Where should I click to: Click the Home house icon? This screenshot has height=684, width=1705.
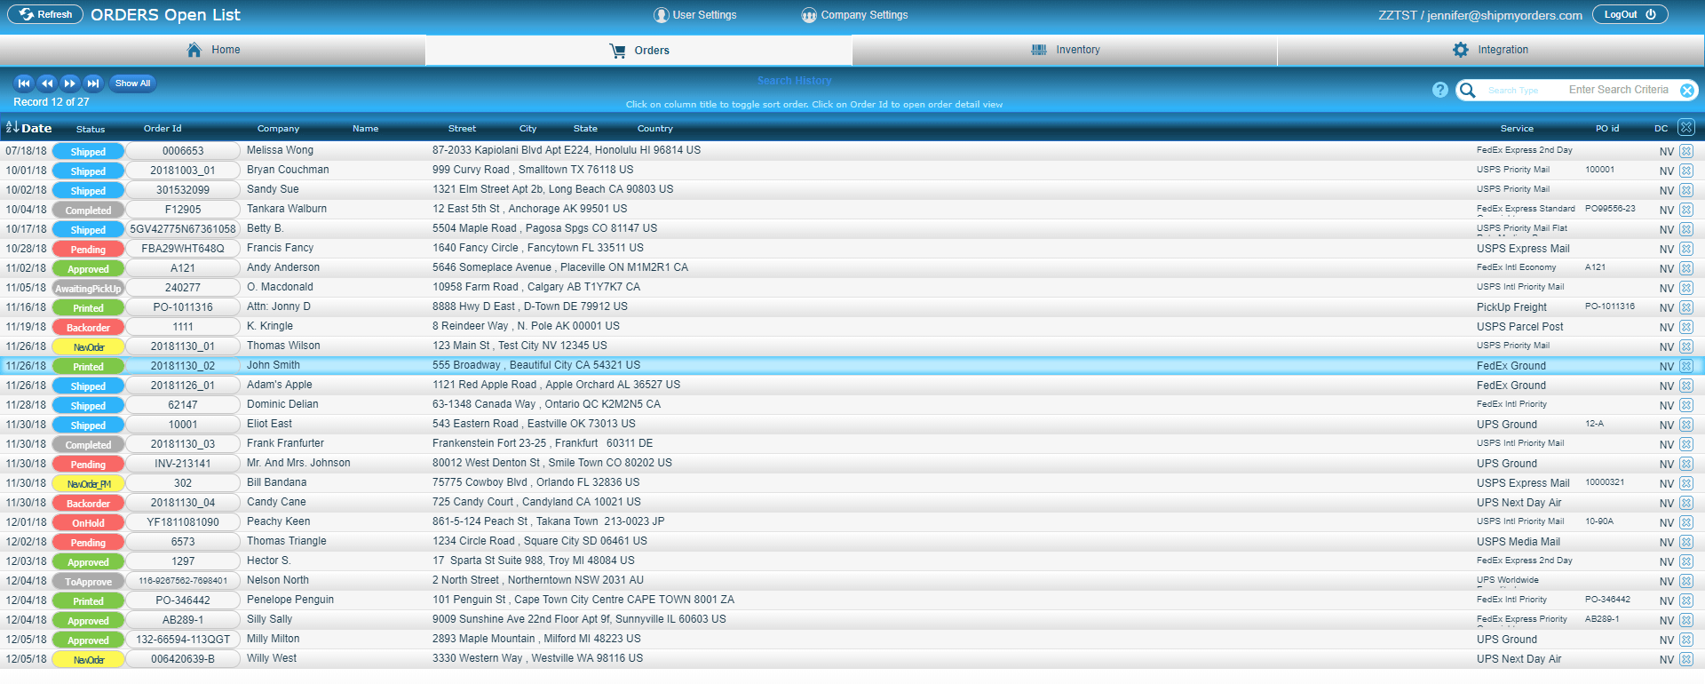(194, 50)
